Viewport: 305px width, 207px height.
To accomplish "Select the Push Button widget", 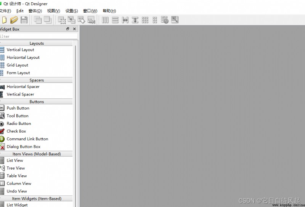I will click(36, 108).
